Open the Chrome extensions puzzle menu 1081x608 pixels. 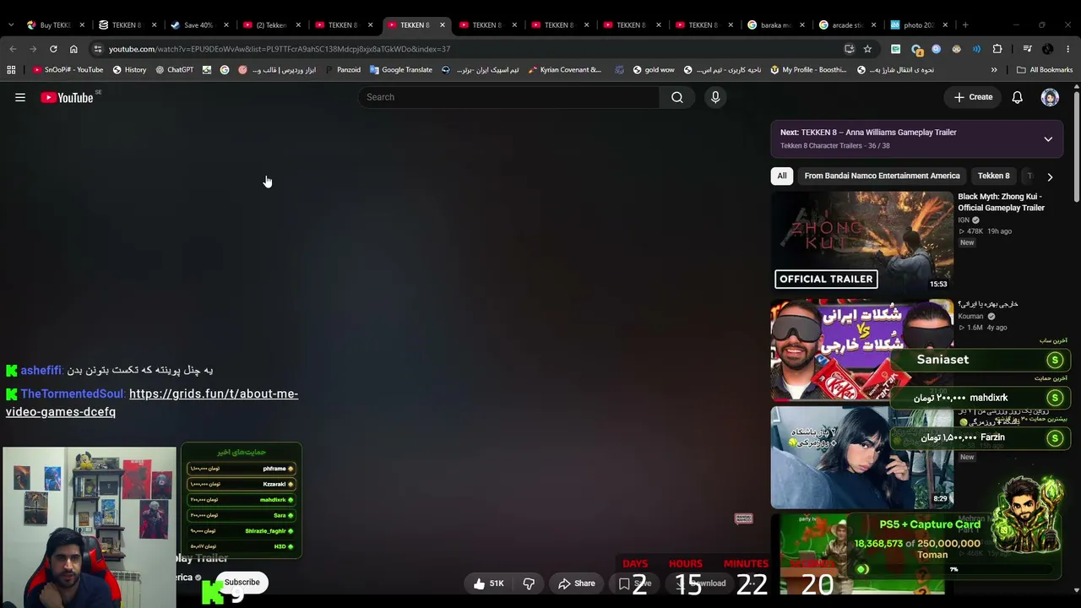(997, 49)
